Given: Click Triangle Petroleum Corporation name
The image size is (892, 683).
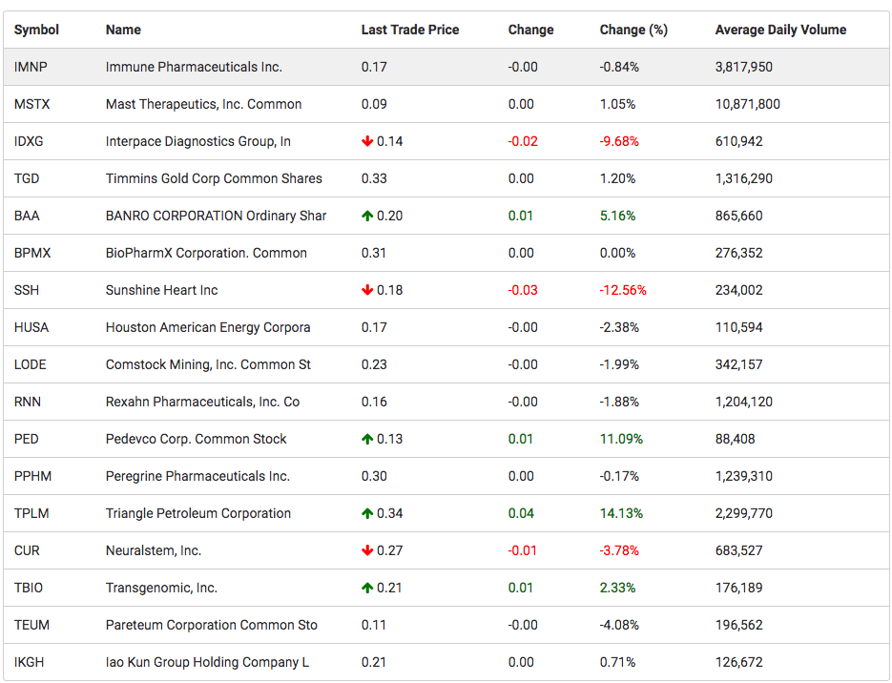Looking at the screenshot, I should (198, 513).
